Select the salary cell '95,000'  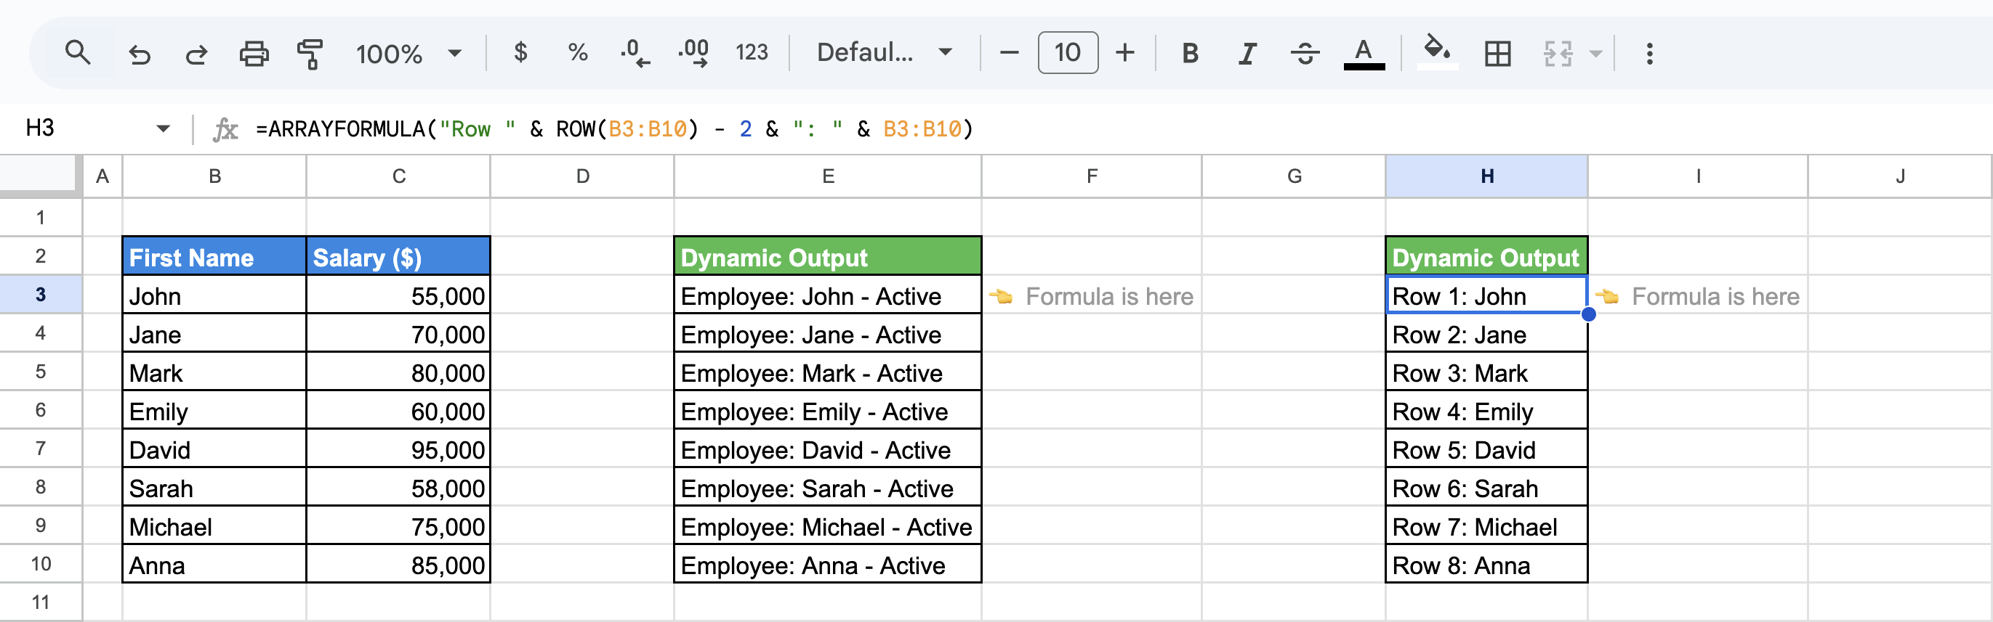coord(398,449)
